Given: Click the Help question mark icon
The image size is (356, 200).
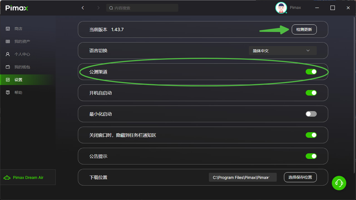Looking at the screenshot, I should (8, 92).
